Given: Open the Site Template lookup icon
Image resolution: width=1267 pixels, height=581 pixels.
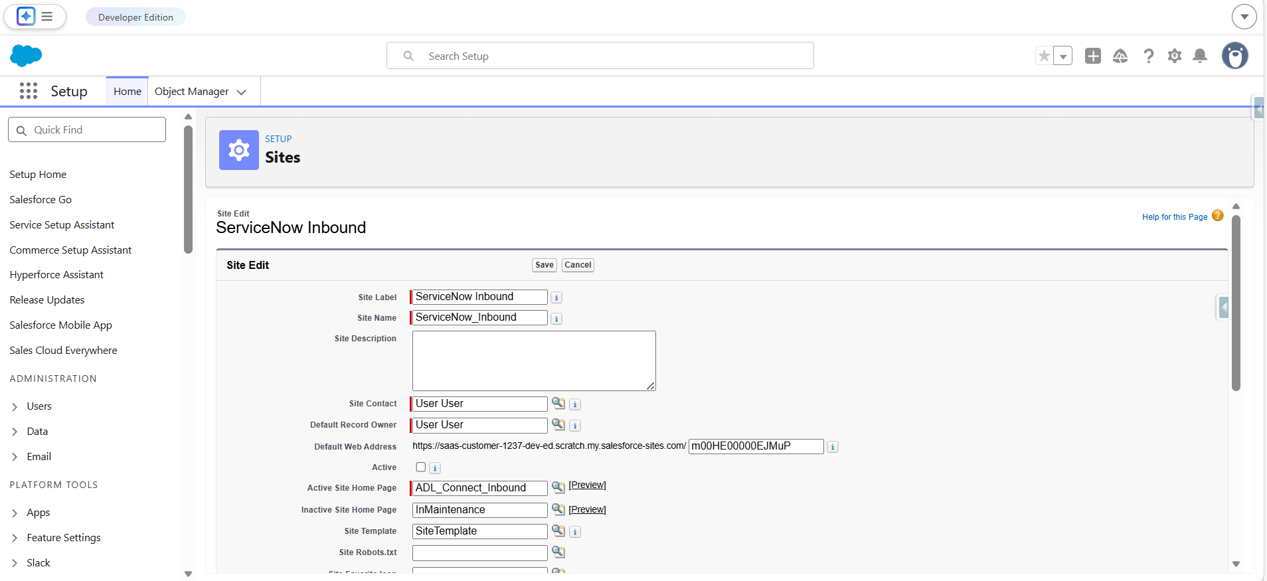Looking at the screenshot, I should point(558,531).
